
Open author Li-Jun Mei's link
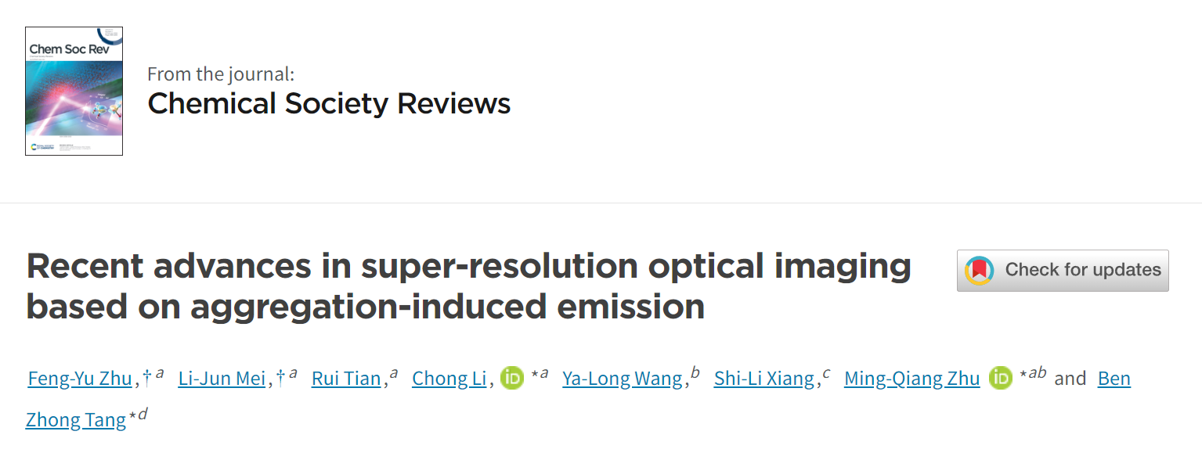pos(222,379)
